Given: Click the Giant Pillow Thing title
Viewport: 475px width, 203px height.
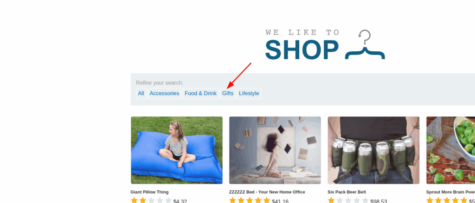Looking at the screenshot, I should (150, 192).
